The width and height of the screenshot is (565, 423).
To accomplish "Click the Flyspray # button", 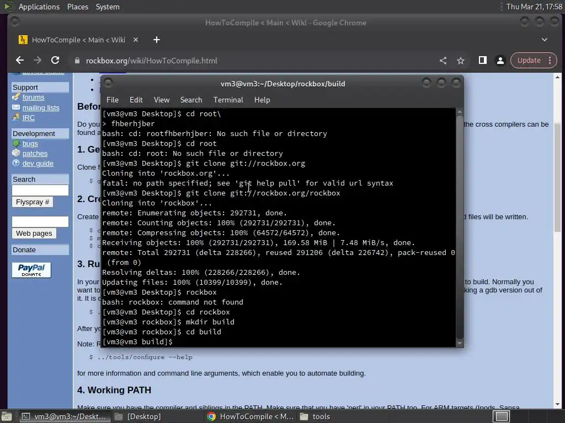I will point(33,202).
